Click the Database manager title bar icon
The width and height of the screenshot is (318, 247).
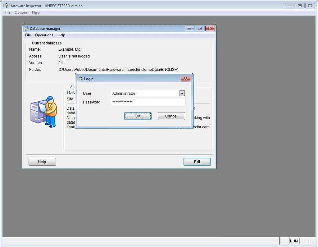coord(26,28)
